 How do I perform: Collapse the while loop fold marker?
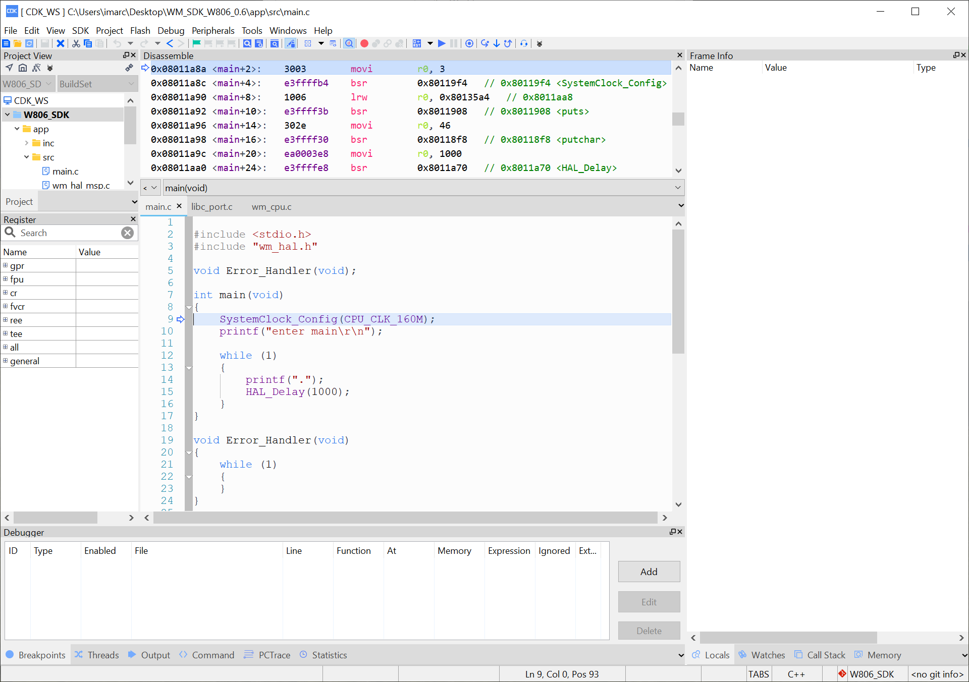tap(189, 368)
